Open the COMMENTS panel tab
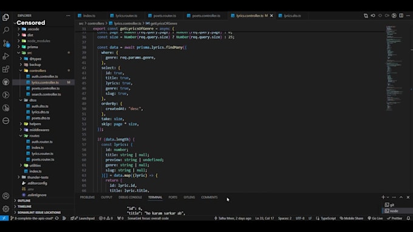This screenshot has width=413, height=232. pos(209,197)
